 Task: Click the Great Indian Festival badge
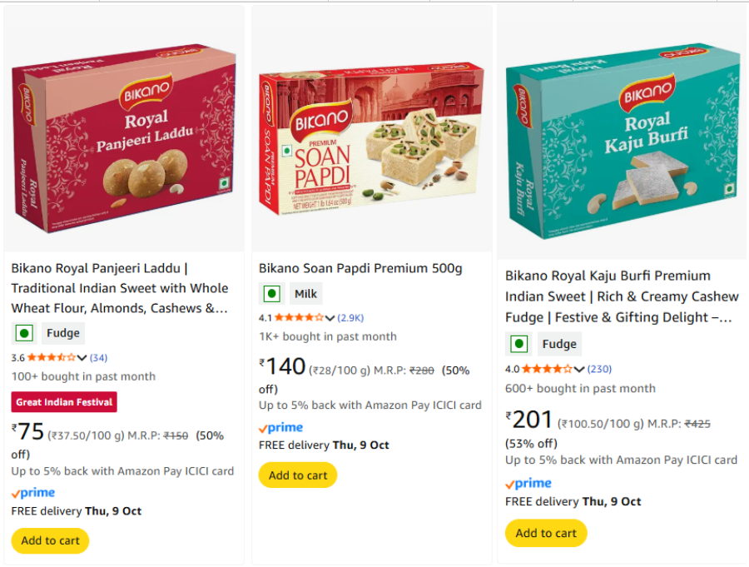coord(64,402)
